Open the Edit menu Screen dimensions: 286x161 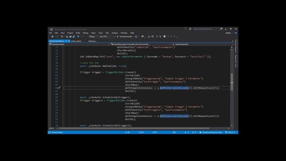[56, 33]
